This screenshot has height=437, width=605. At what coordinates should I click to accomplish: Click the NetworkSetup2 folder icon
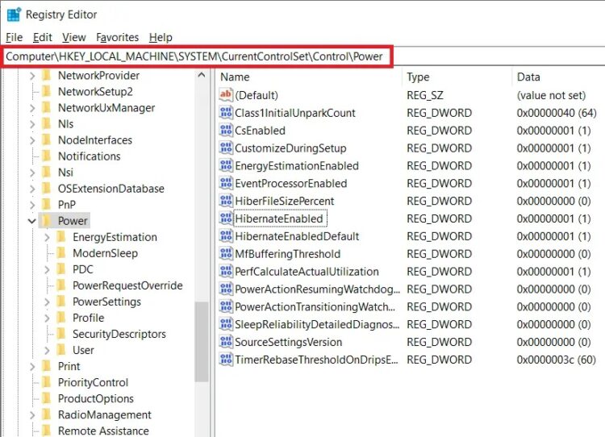(46, 91)
